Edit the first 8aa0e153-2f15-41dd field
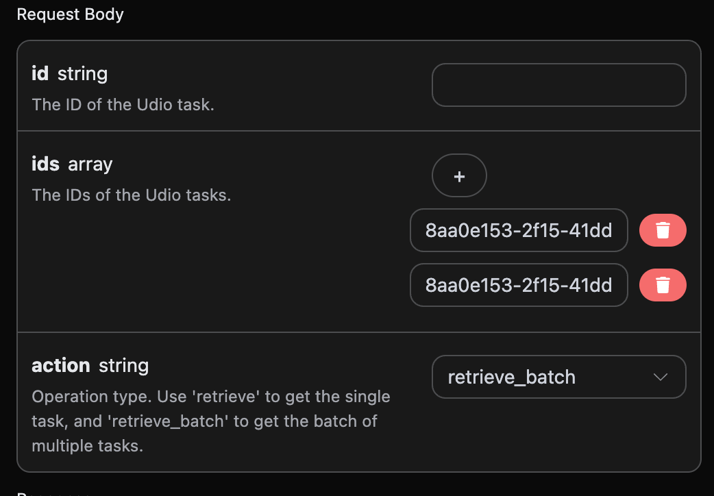The height and width of the screenshot is (496, 714). [519, 230]
